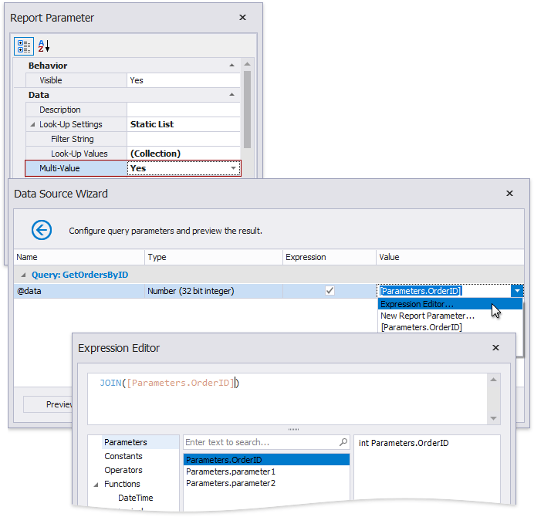The width and height of the screenshot is (534, 517).
Task: Select the Constants category
Action: tap(123, 456)
